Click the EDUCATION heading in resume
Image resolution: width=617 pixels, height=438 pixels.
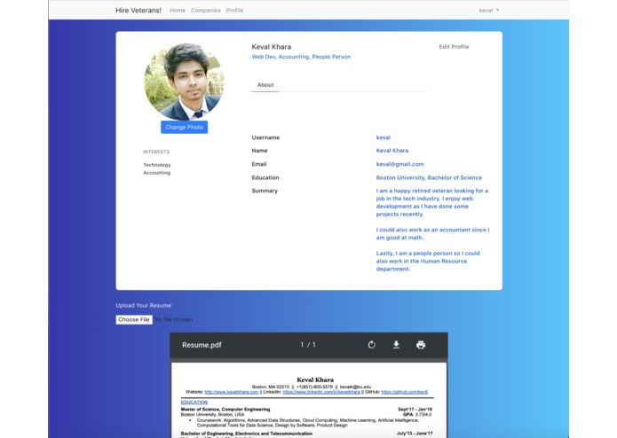(194, 403)
